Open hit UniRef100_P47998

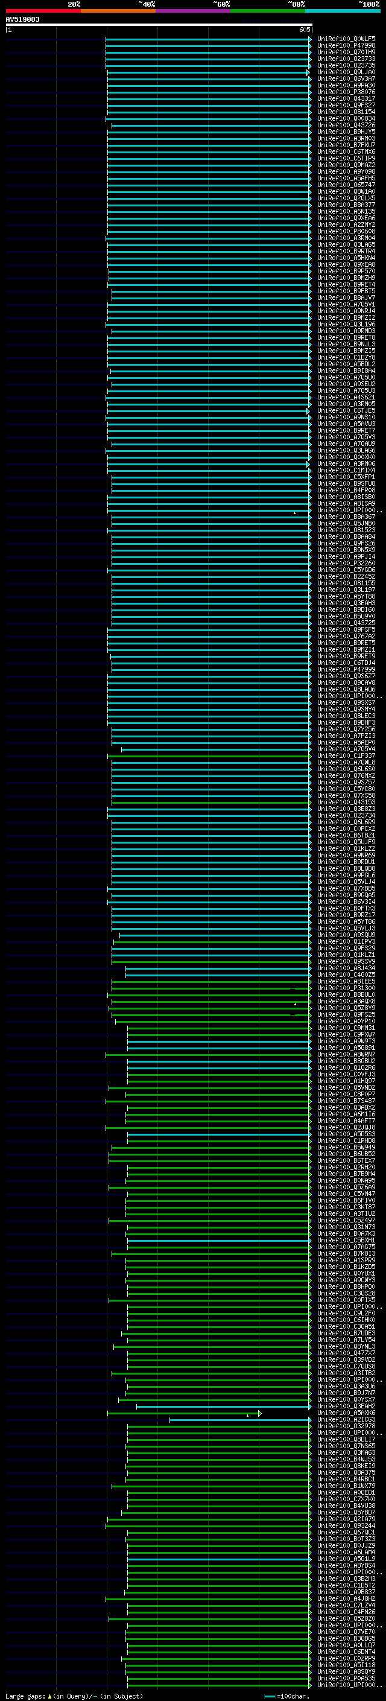pos(346,46)
